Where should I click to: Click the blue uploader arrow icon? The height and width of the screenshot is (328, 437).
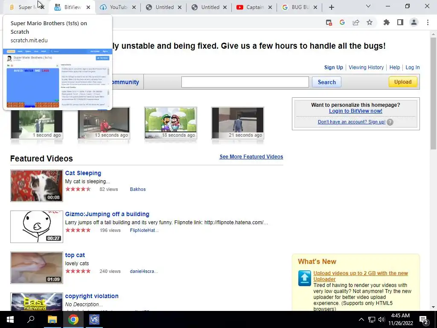pyautogui.click(x=304, y=278)
